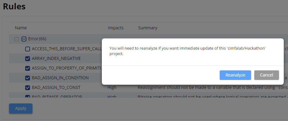This screenshot has height=121, width=288.
Task: Uncheck the BAD_ASSIGN_IN_CONDITION checkbox
Action: coord(28,78)
